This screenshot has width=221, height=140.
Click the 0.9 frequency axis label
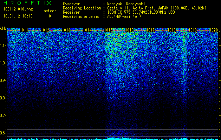3,80
